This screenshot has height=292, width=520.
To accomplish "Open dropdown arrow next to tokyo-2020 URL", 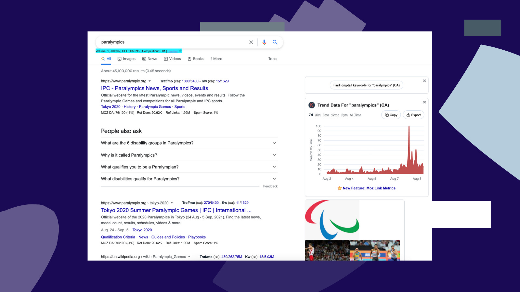I will pos(172,203).
